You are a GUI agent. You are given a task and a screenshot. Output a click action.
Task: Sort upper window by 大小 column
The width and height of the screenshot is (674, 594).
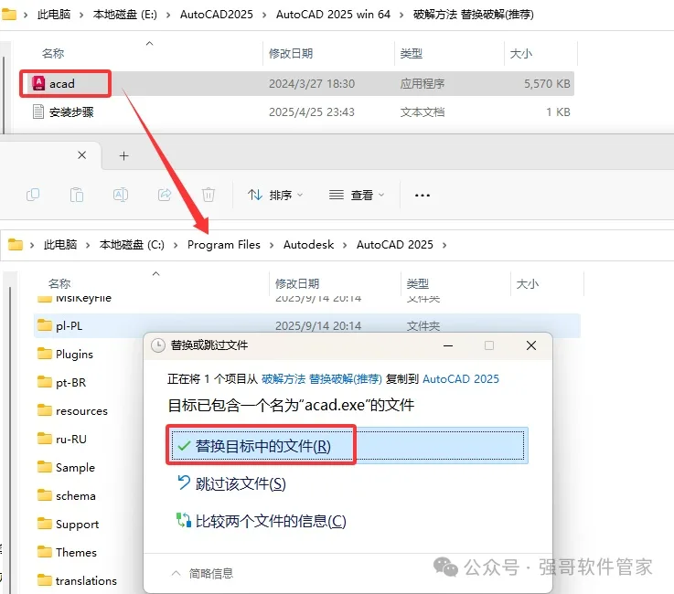(520, 54)
